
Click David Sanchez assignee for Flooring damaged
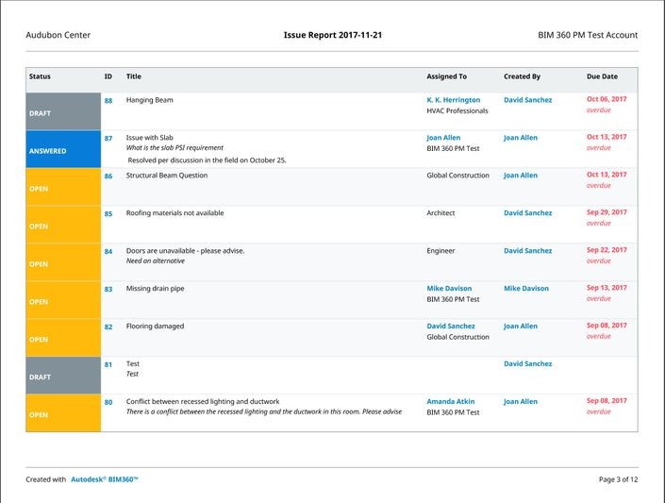[x=451, y=326]
